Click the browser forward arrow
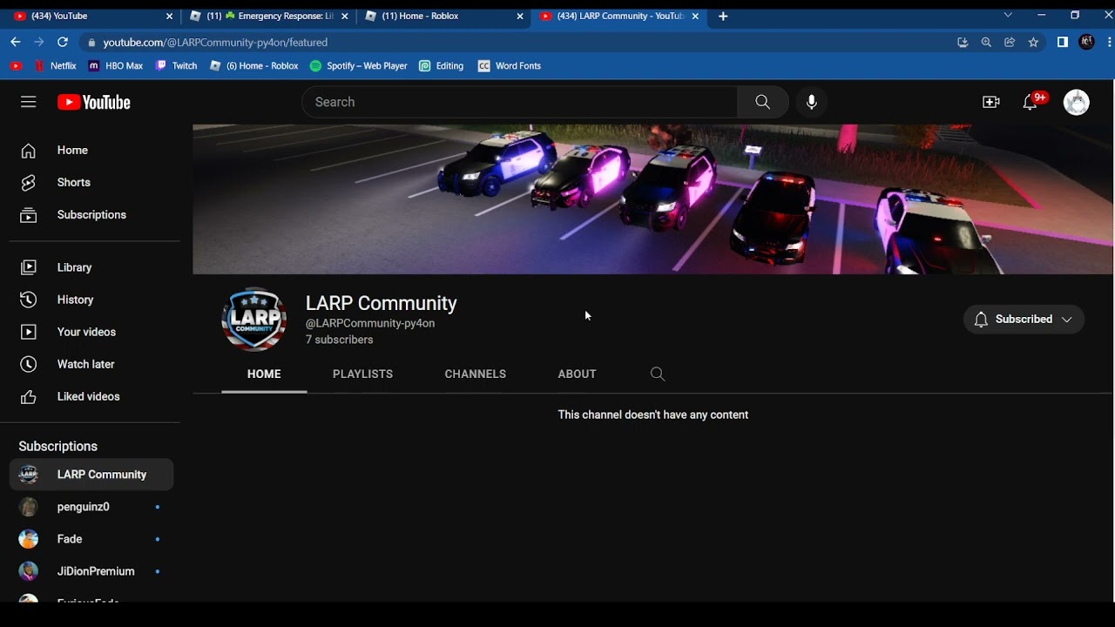 click(38, 42)
